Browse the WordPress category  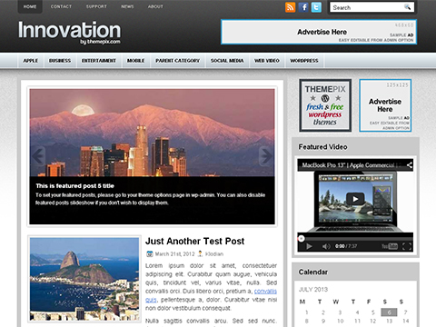304,61
